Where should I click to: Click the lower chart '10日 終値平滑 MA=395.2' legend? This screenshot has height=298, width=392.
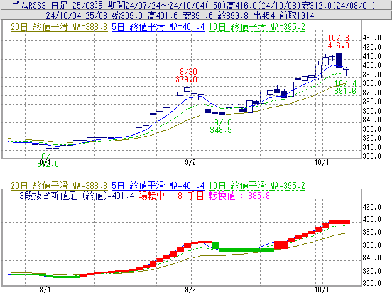click(x=257, y=186)
